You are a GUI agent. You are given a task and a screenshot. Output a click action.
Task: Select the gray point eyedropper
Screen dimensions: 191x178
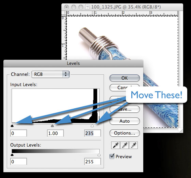(x=124, y=145)
